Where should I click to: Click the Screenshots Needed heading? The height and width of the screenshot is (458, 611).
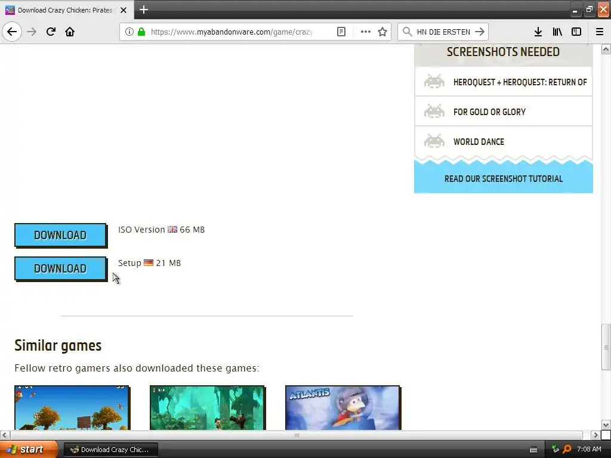point(503,52)
